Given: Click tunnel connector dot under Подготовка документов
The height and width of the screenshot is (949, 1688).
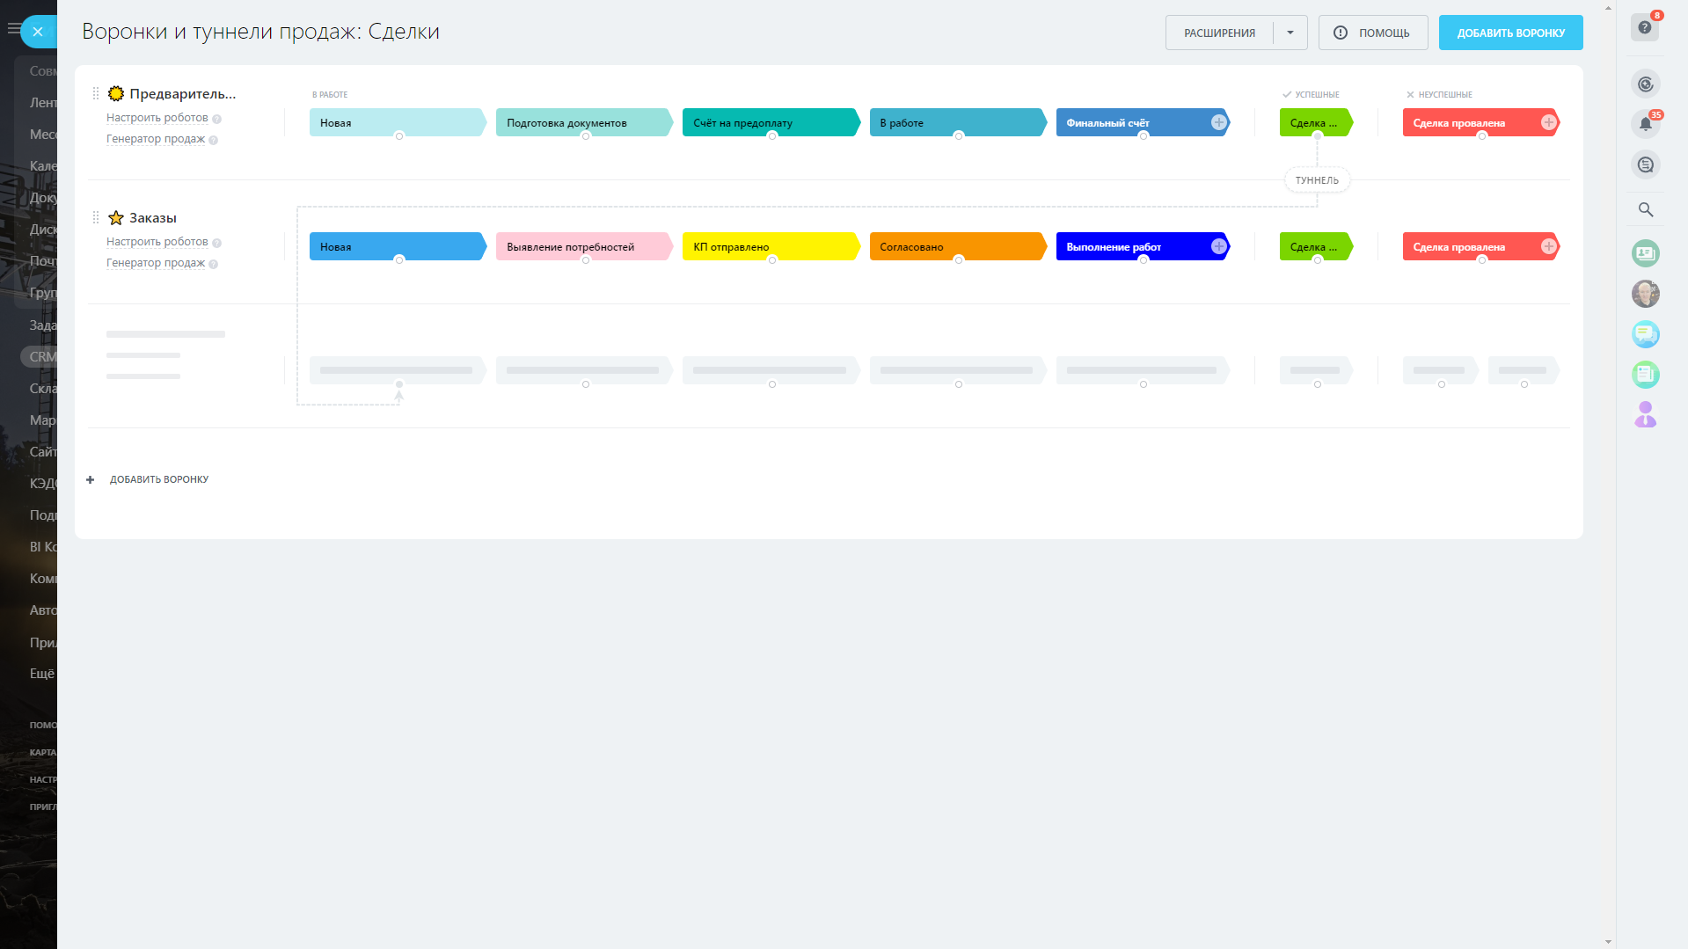Looking at the screenshot, I should tap(586, 136).
